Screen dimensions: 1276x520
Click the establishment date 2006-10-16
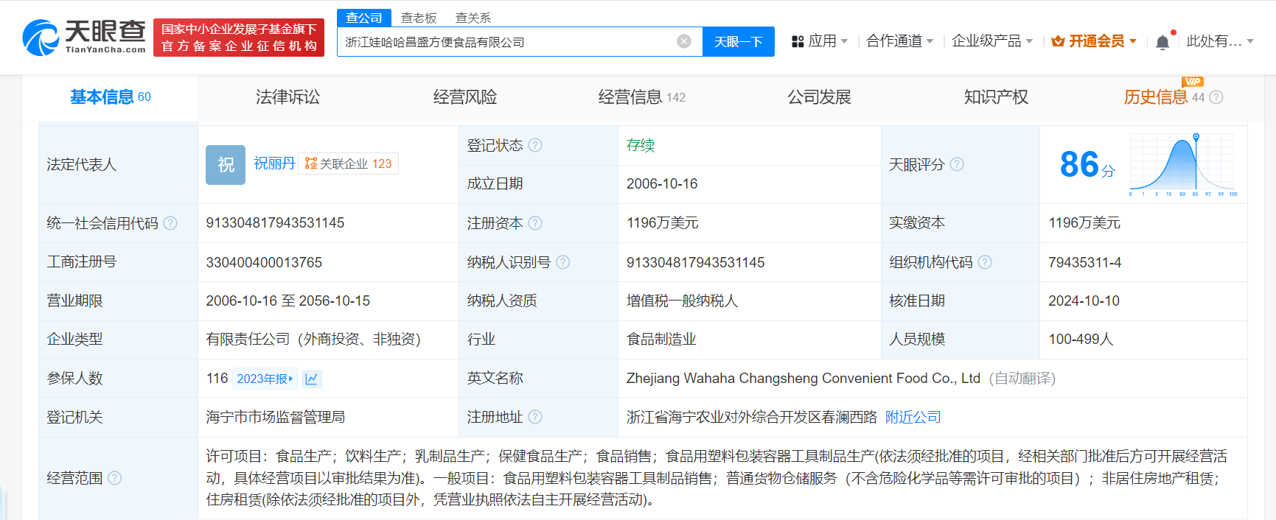point(662,183)
